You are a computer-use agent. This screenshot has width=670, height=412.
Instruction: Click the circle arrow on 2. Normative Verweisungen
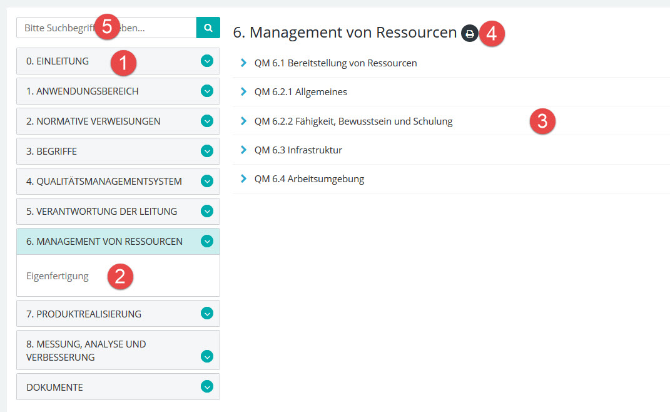[x=207, y=121]
